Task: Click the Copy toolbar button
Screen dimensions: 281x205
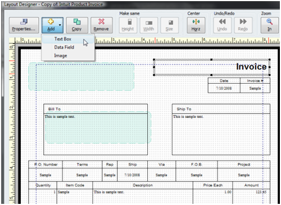Action: [x=77, y=25]
